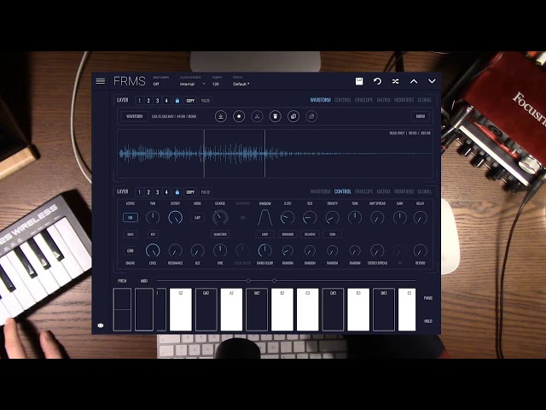The height and width of the screenshot is (410, 546).
Task: Click the Stereo Spread knob
Action: [x=377, y=250]
